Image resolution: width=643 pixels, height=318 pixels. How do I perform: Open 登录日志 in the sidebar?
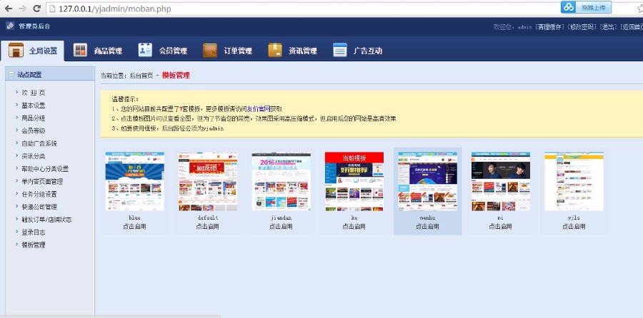coord(33,232)
